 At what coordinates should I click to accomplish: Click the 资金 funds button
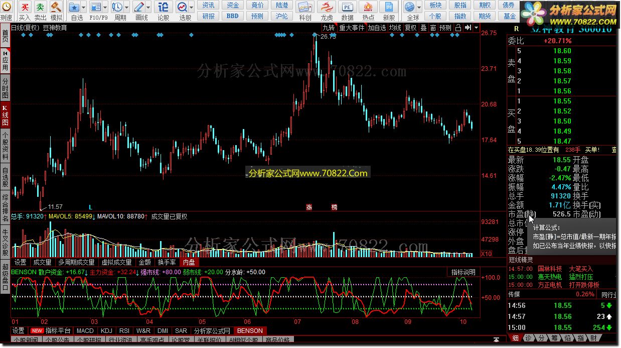point(233,5)
